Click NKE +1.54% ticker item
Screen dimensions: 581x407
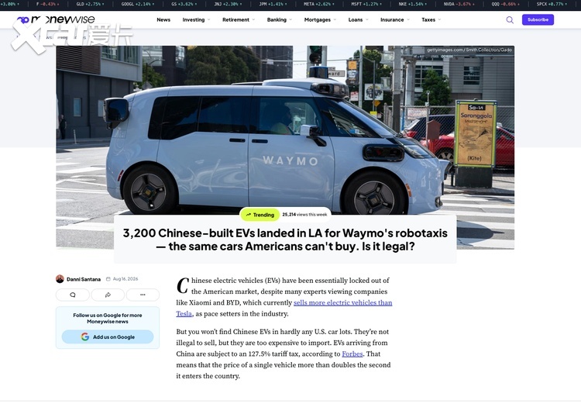[412, 4]
